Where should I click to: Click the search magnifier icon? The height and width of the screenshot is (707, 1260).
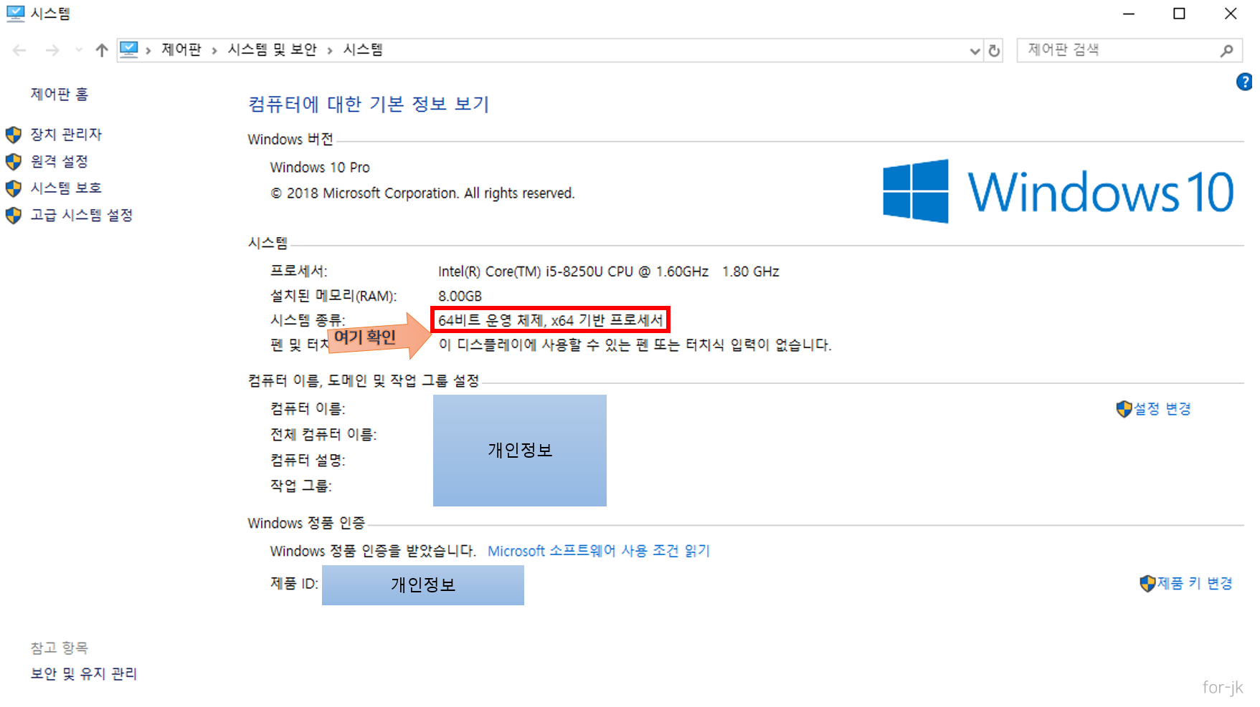(1227, 50)
